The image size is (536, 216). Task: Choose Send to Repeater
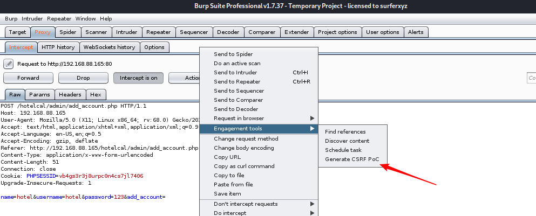click(x=259, y=81)
